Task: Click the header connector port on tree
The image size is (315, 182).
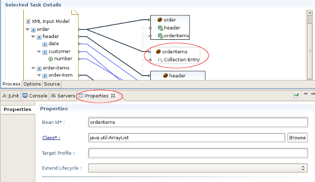Action: (79, 37)
